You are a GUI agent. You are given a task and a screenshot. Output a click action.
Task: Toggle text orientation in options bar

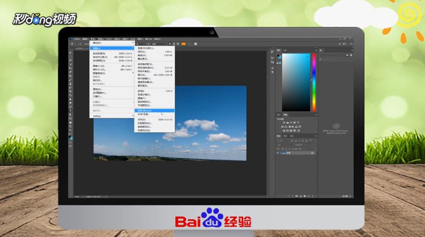point(80,44)
